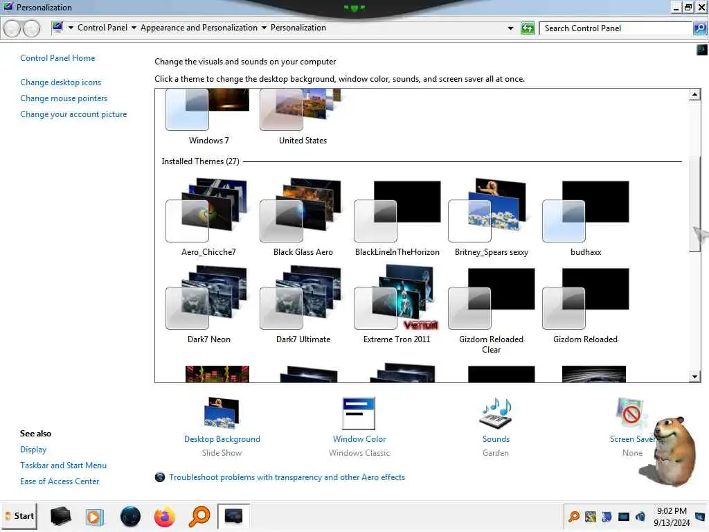Open the Sounds settings icon
The height and width of the screenshot is (532, 709).
tap(496, 413)
